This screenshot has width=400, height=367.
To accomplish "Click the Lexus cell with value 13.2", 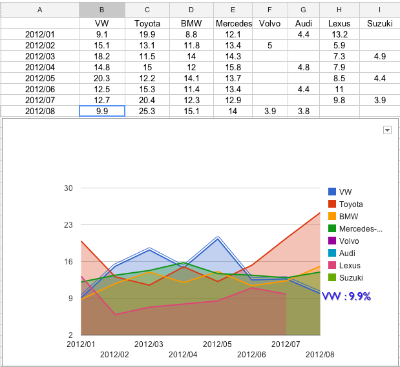I will pos(339,34).
